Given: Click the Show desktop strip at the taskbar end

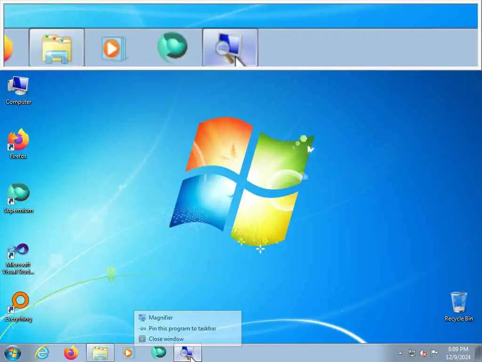Looking at the screenshot, I should (478, 353).
